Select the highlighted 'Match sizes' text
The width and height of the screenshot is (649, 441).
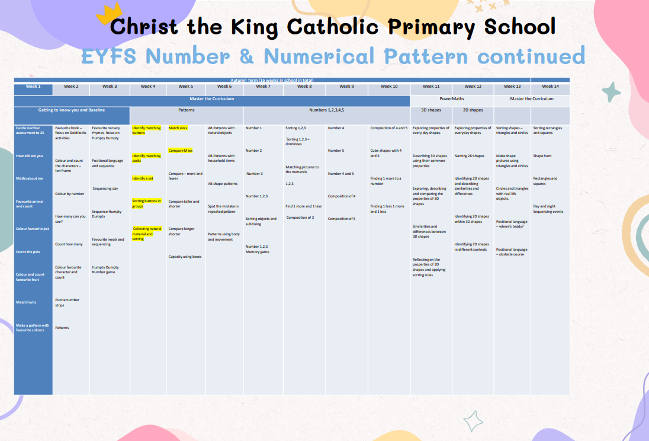point(178,128)
